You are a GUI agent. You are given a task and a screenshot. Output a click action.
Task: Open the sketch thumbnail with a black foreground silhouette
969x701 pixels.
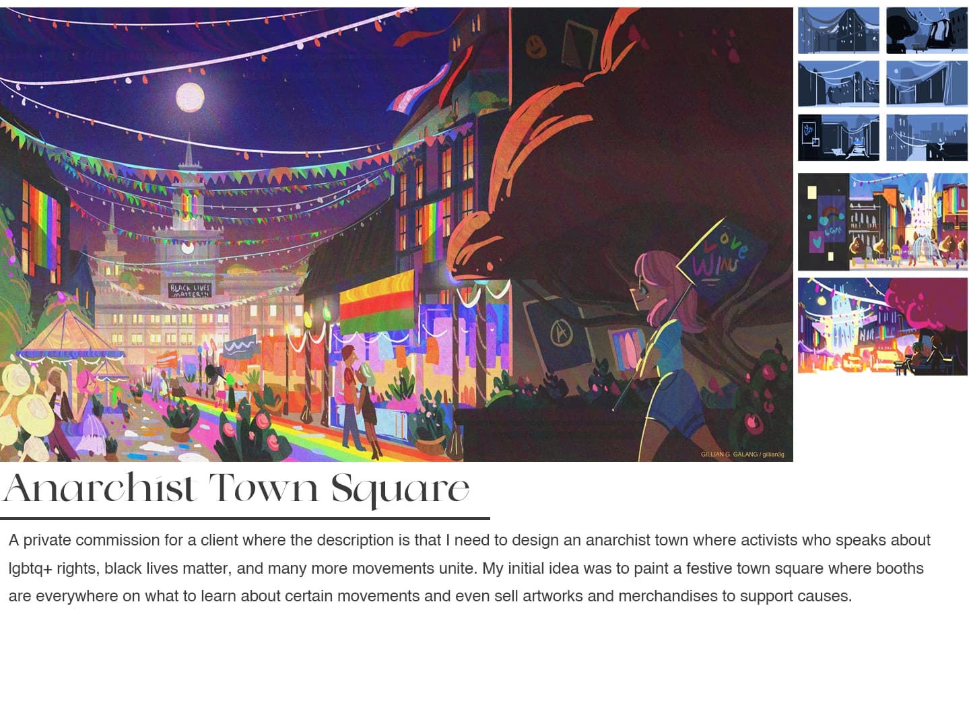pos(927,30)
